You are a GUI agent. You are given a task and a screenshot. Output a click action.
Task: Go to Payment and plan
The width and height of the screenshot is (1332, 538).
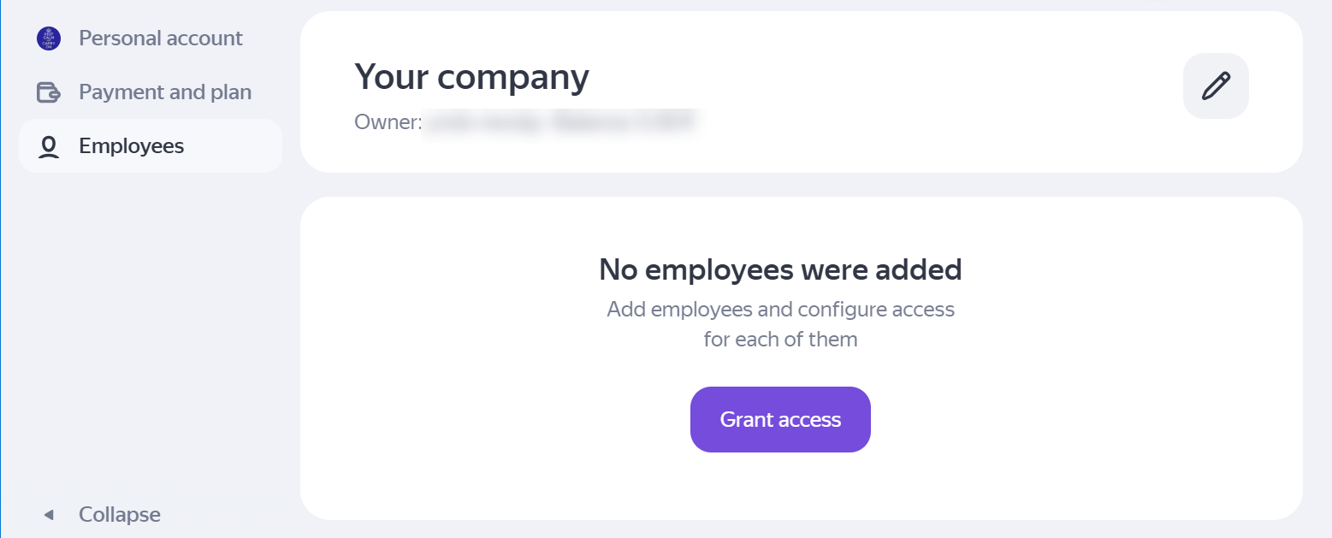(165, 92)
